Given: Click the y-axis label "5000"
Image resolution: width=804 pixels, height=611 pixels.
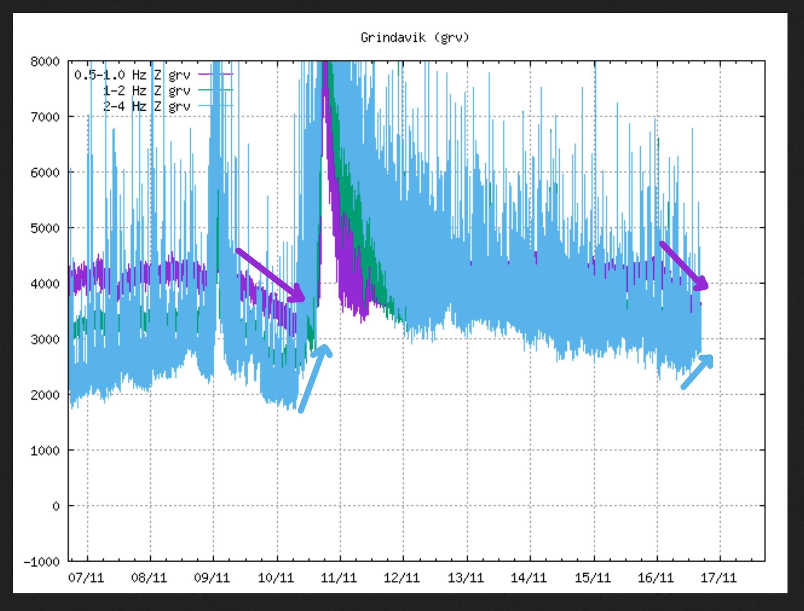Looking at the screenshot, I should pos(45,228).
